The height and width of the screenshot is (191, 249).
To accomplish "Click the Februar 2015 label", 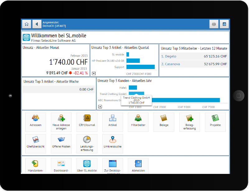I will point(79,56).
